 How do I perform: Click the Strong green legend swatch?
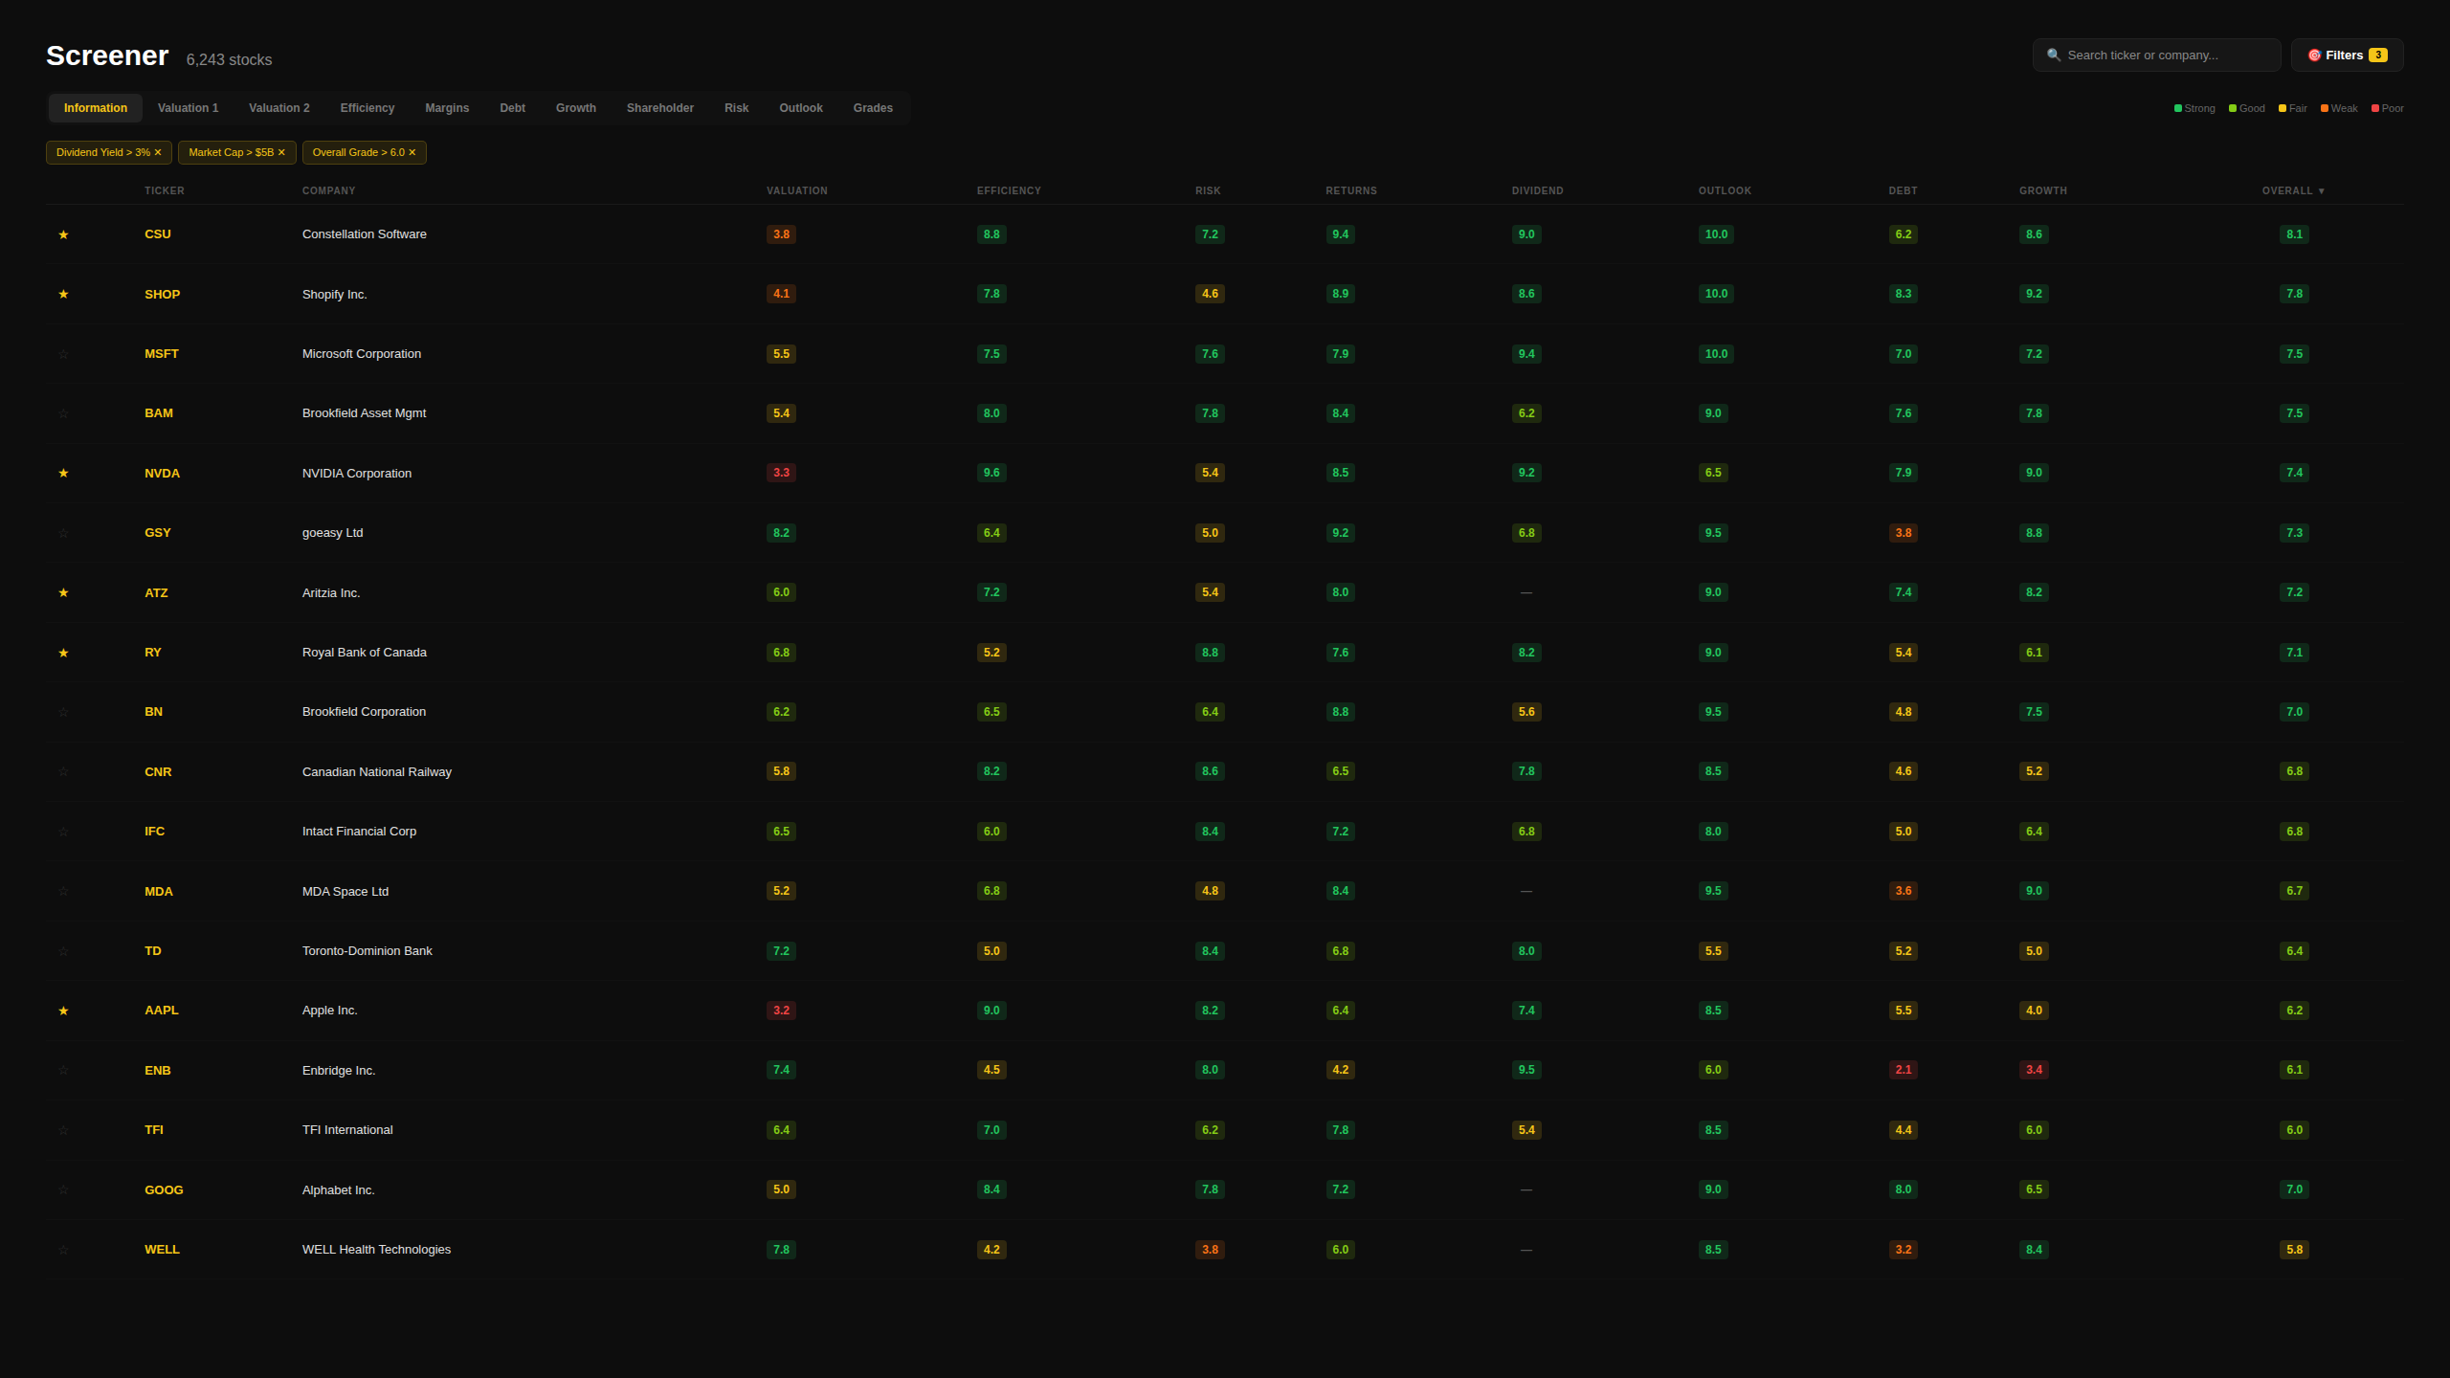coord(2178,108)
